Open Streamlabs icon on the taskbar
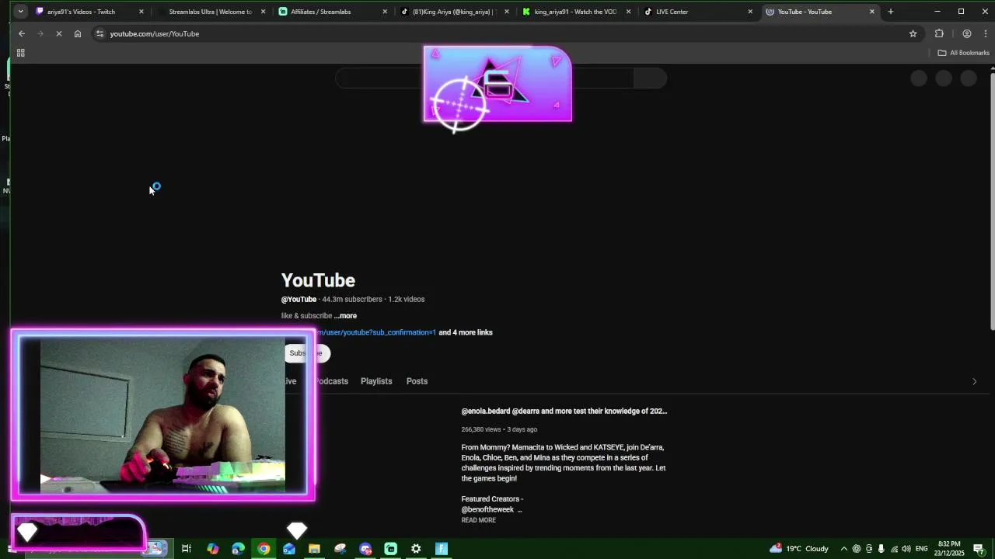995x559 pixels. [x=390, y=549]
